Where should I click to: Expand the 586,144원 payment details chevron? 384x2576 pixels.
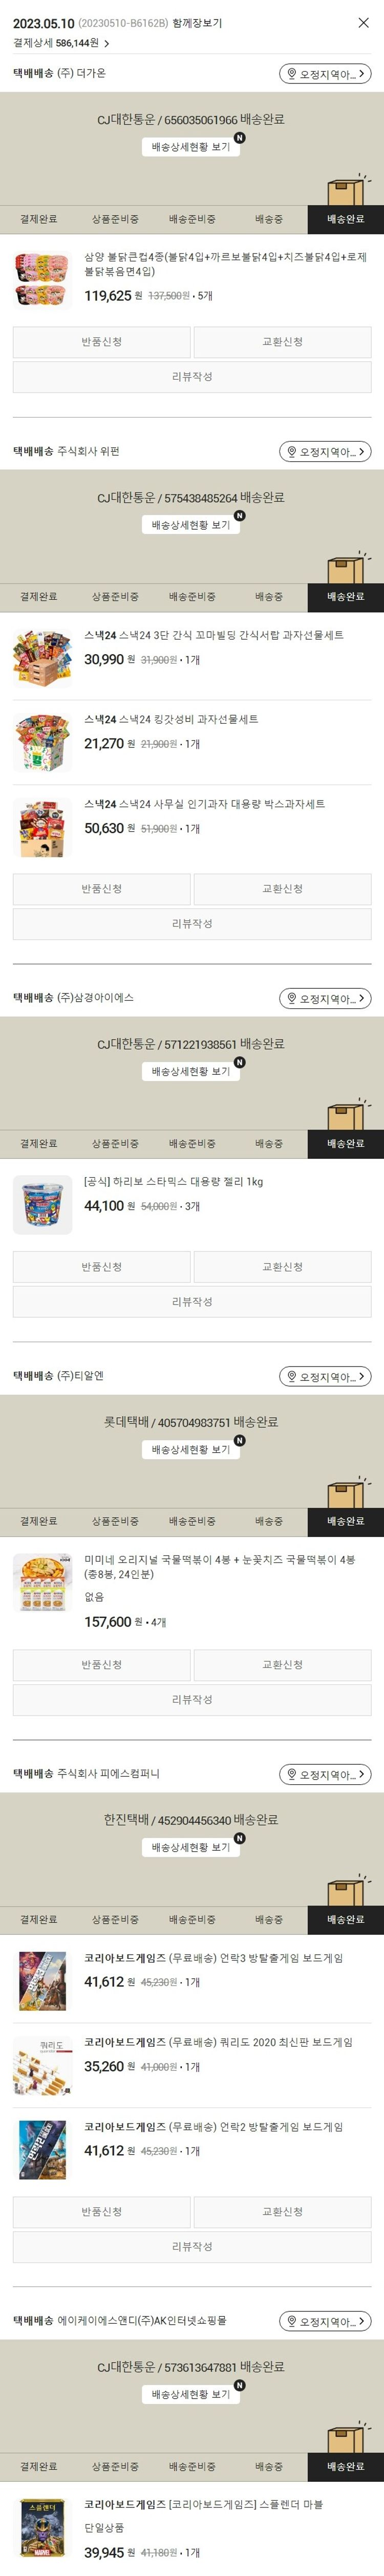click(107, 44)
